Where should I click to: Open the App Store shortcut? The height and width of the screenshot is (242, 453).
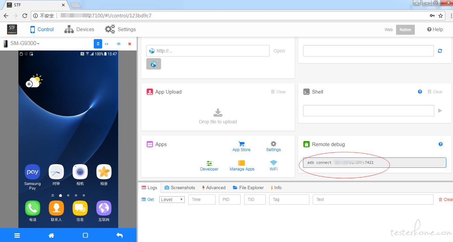click(x=241, y=146)
